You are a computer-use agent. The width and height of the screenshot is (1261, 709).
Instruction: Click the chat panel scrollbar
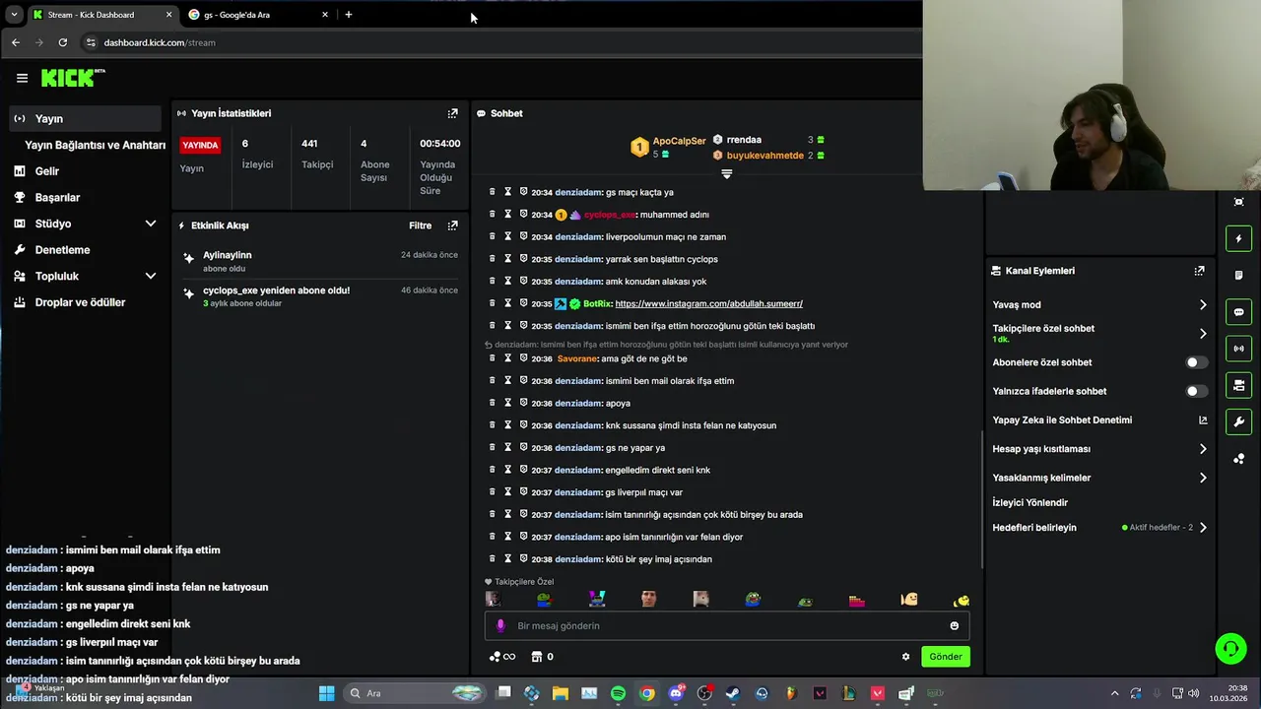981,500
